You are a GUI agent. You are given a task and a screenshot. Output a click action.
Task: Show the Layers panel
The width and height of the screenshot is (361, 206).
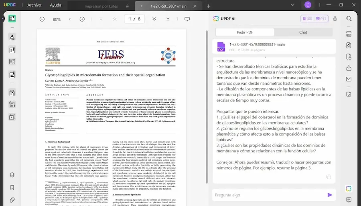pyautogui.click(x=12, y=175)
